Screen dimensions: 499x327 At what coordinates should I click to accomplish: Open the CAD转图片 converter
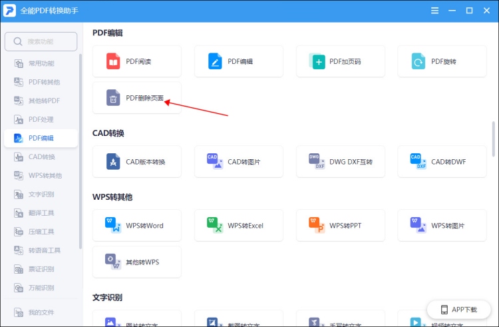pos(239,162)
